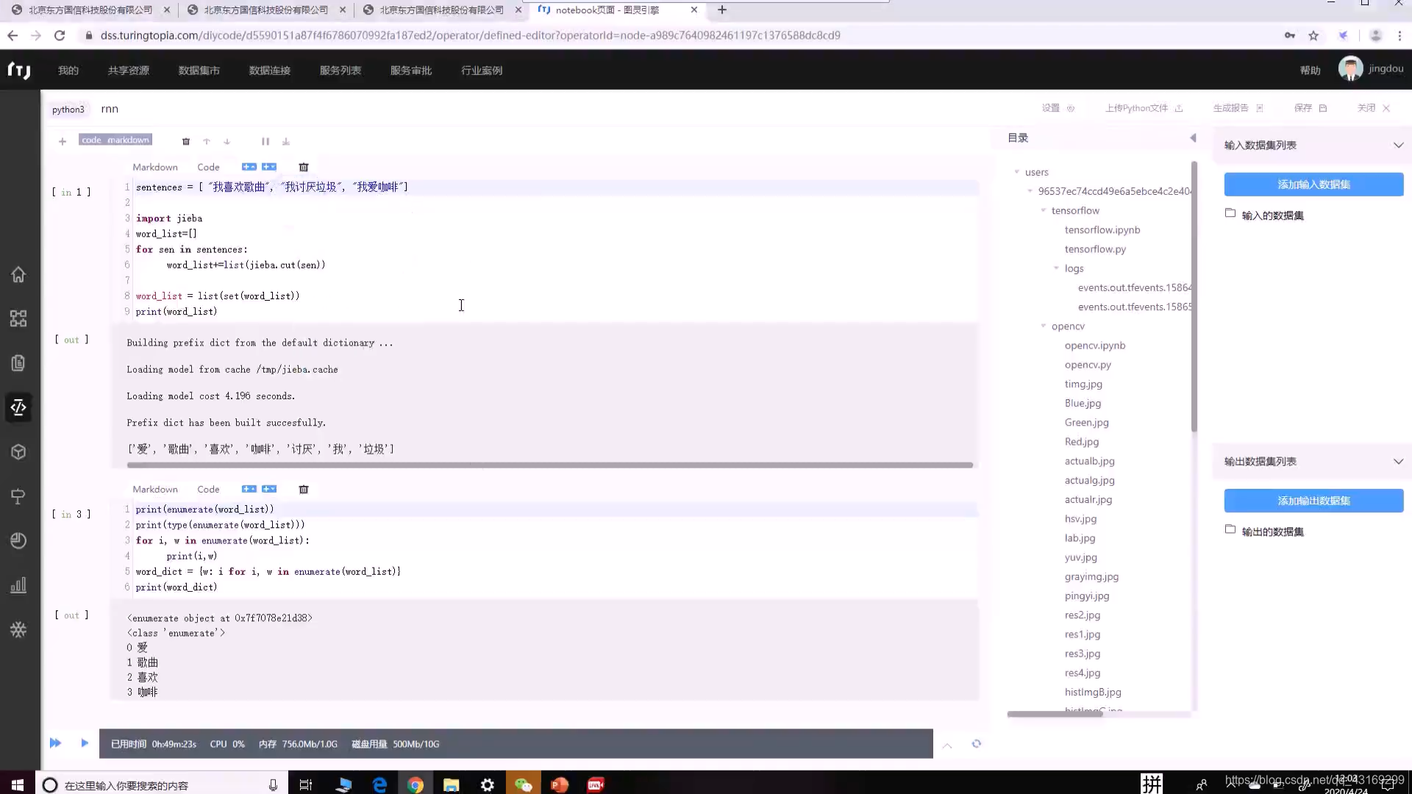Click the run all cells double-arrow
The height and width of the screenshot is (794, 1412).
pos(55,743)
